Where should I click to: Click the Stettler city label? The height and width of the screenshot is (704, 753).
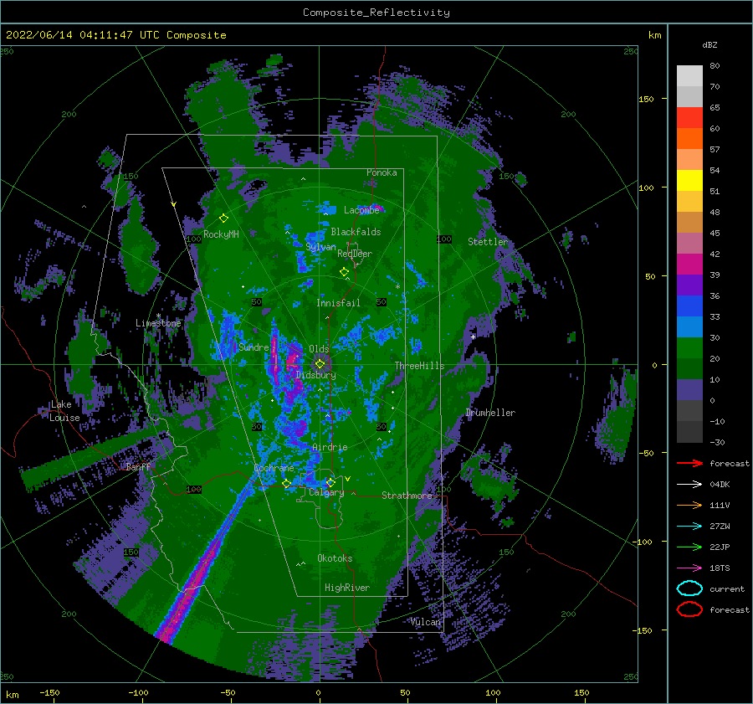(x=488, y=242)
